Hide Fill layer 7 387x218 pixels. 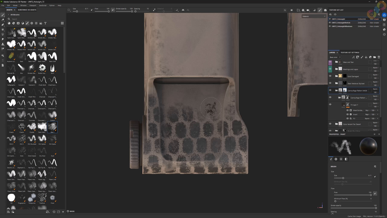(330, 104)
